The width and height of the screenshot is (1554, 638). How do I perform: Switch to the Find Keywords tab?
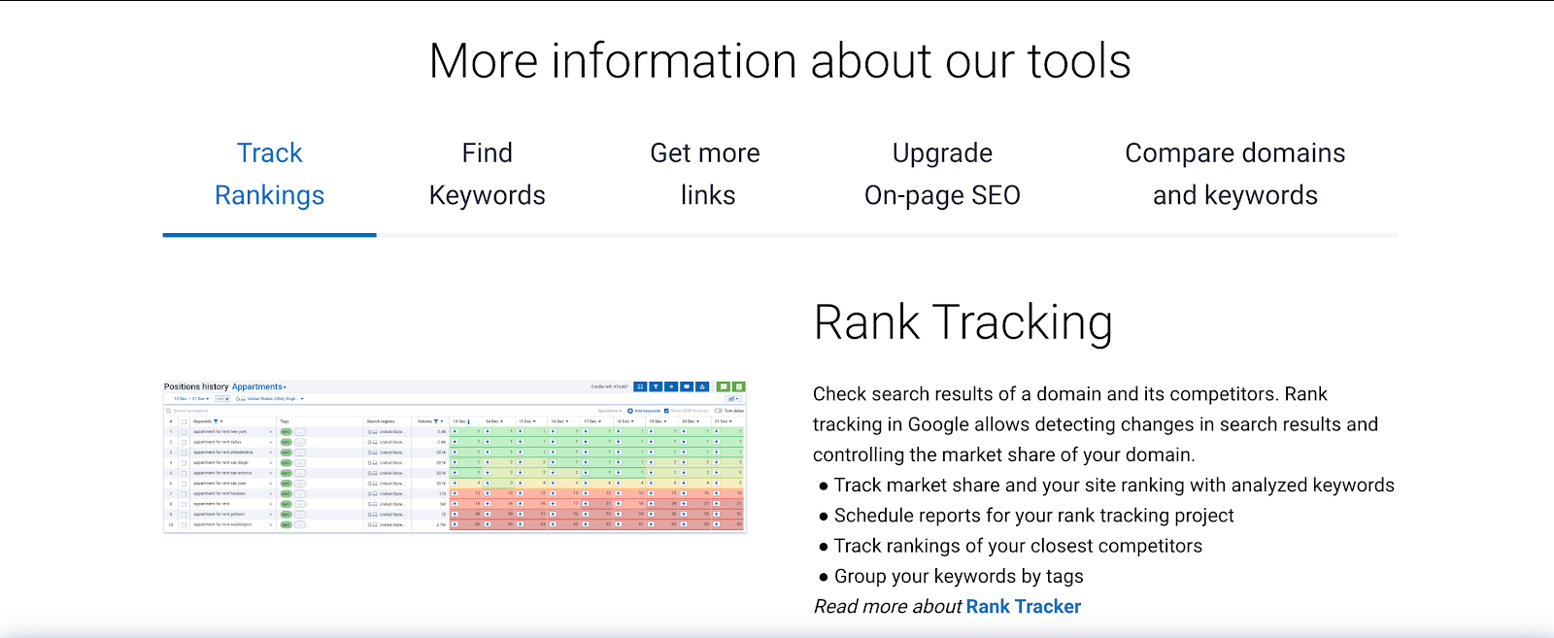point(487,174)
